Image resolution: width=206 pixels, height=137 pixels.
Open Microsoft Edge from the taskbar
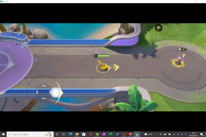coord(70,134)
